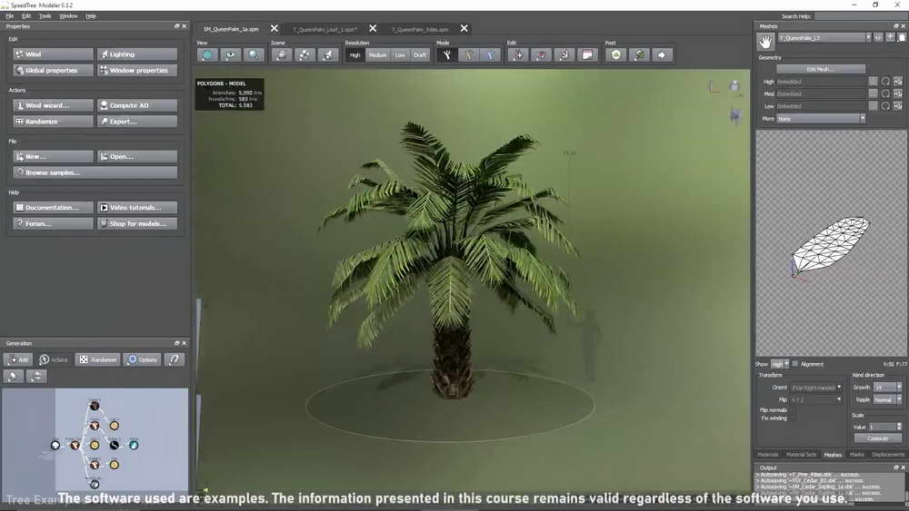Set resolution to High
Image resolution: width=909 pixels, height=511 pixels.
tap(355, 55)
